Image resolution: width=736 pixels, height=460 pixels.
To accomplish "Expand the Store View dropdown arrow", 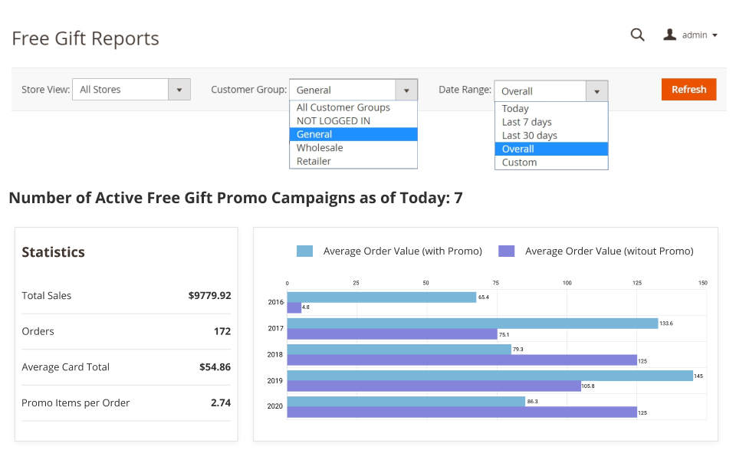I will 179,90.
